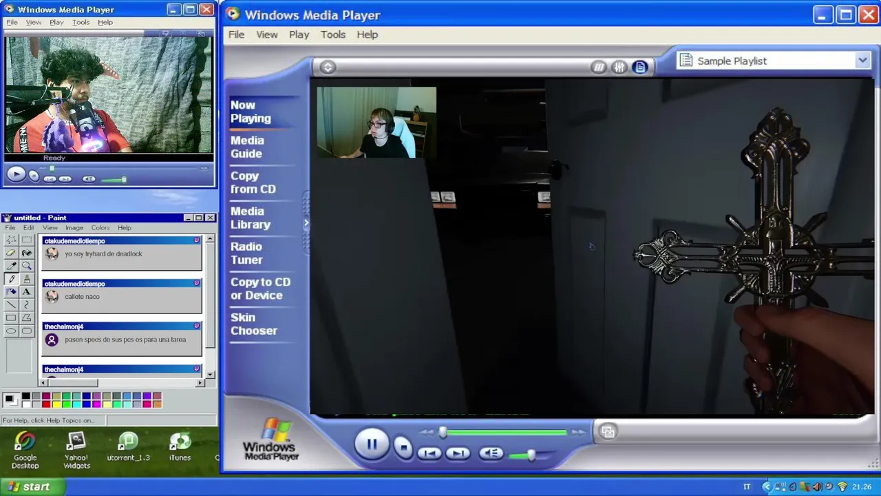The image size is (881, 496).
Task: Stop playback in the large Media Player
Action: click(403, 448)
